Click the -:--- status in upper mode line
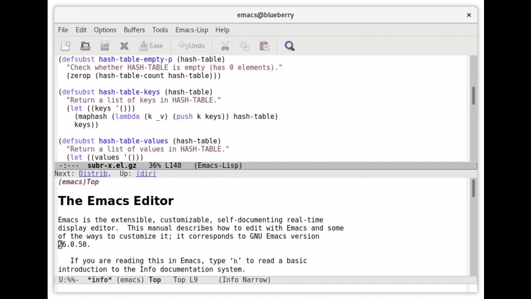 point(69,165)
